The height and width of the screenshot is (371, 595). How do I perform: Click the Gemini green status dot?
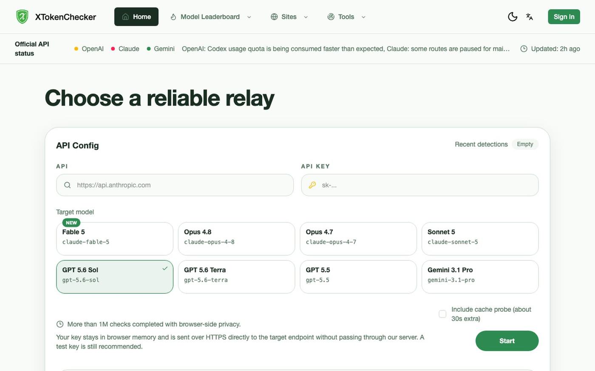click(x=149, y=49)
